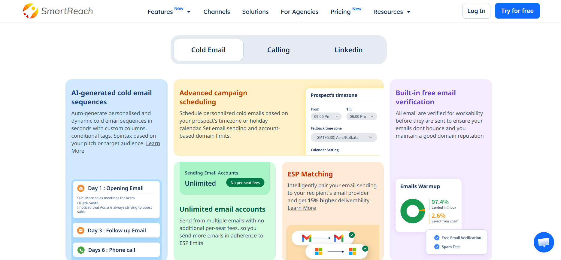Expand the Resources dropdown arrow
This screenshot has height=260, width=561.
tap(409, 12)
